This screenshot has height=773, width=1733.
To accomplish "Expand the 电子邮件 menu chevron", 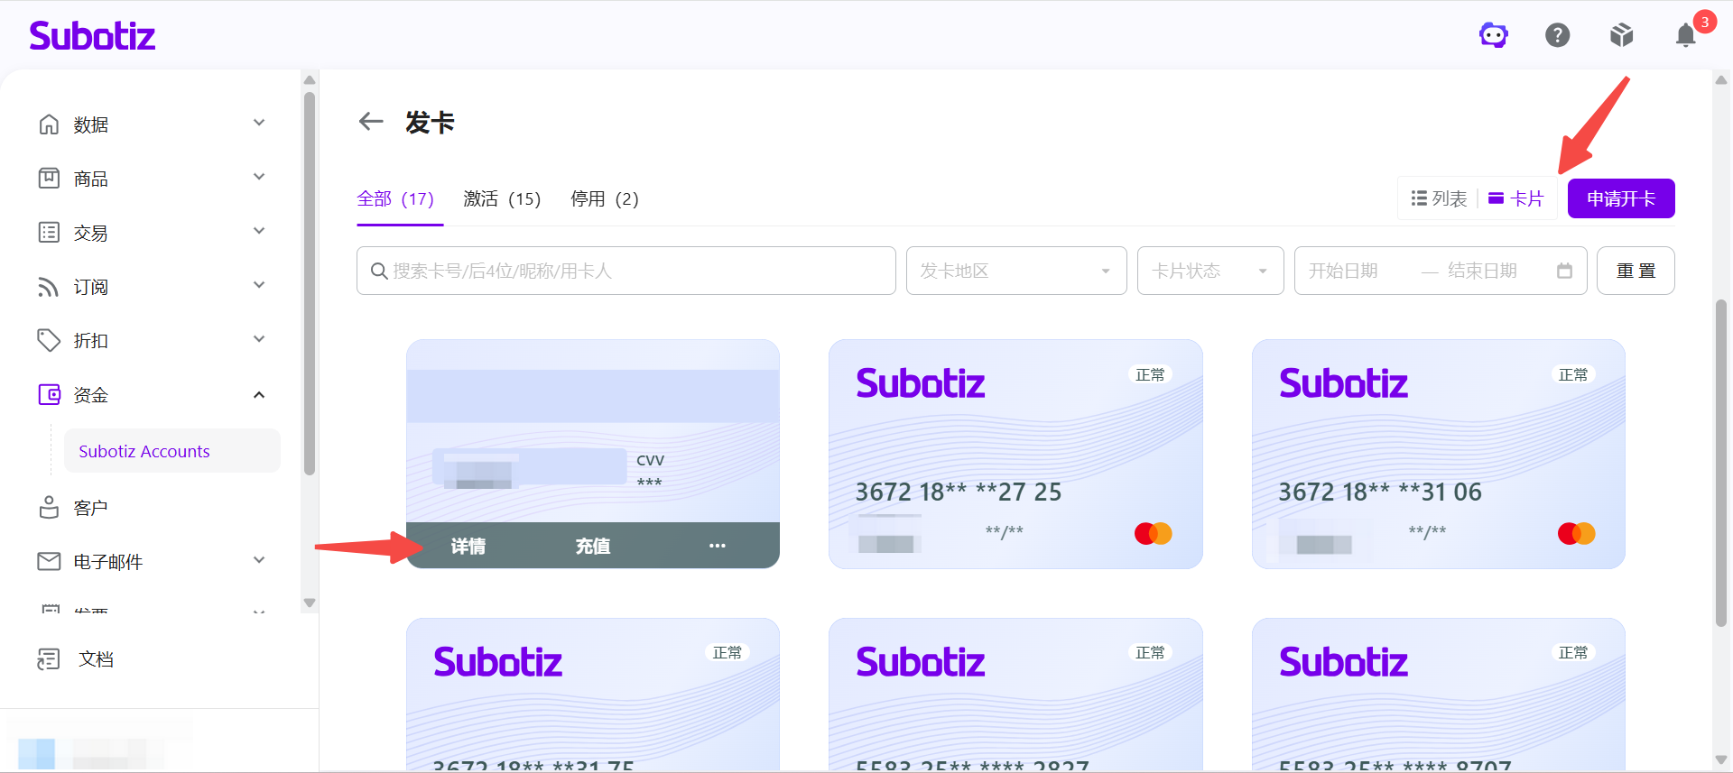I will [x=259, y=561].
